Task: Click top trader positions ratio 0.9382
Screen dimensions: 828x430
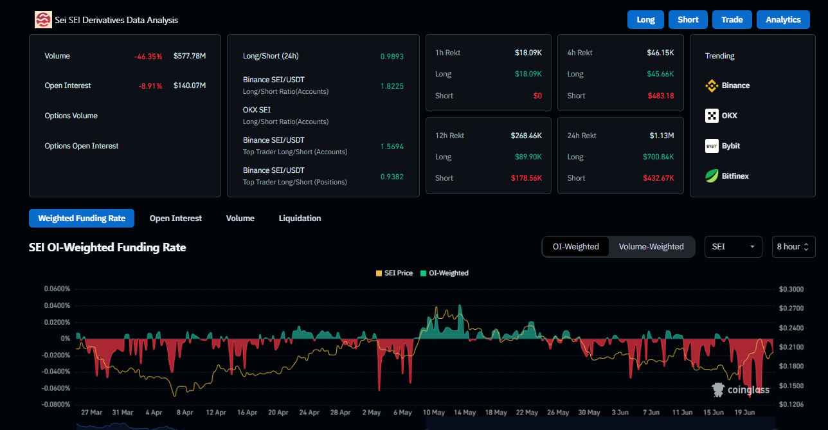Action: point(392,177)
